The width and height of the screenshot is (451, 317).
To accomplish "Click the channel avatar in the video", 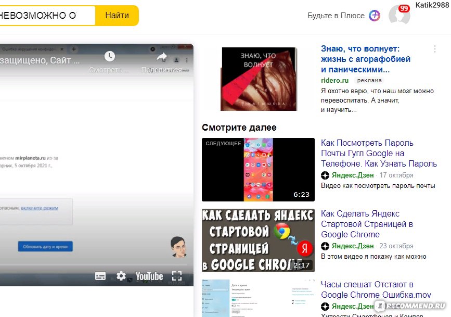I will 178,246.
